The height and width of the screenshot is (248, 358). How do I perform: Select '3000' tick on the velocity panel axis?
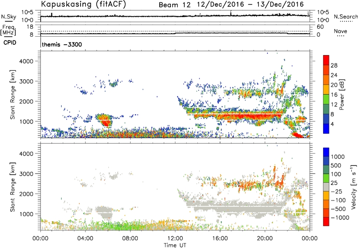pyautogui.click(x=26, y=174)
